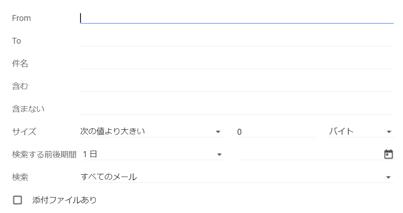Enable the 添付ファイルあり checkbox
The image size is (403, 213).
[17, 200]
